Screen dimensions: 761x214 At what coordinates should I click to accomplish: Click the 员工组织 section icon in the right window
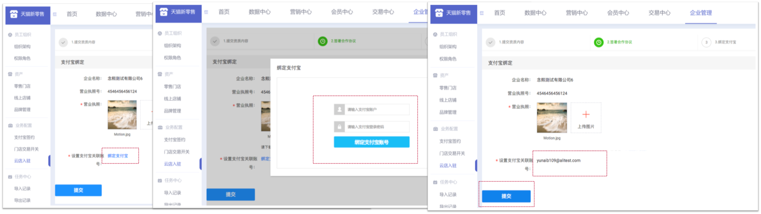[435, 35]
